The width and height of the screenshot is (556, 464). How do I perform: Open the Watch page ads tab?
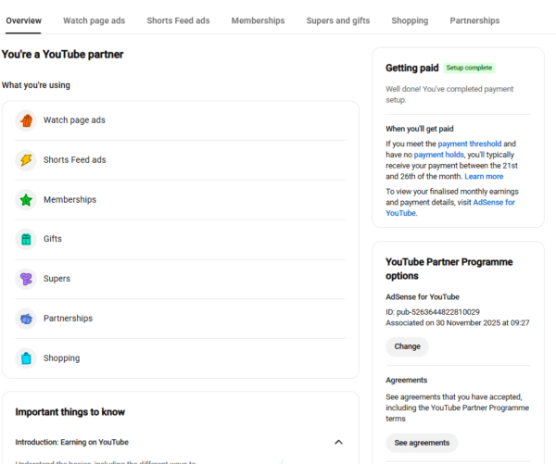pos(94,20)
